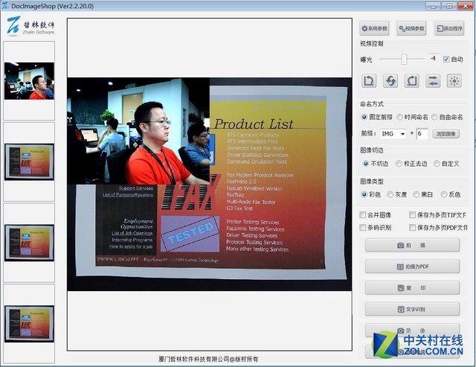Toggle the 自动 auto exposure checkbox
This screenshot has width=476, height=367.
(446, 59)
